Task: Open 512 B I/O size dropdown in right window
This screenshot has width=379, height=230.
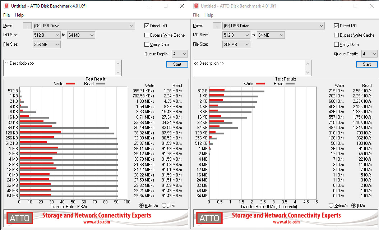Action: 236,35
